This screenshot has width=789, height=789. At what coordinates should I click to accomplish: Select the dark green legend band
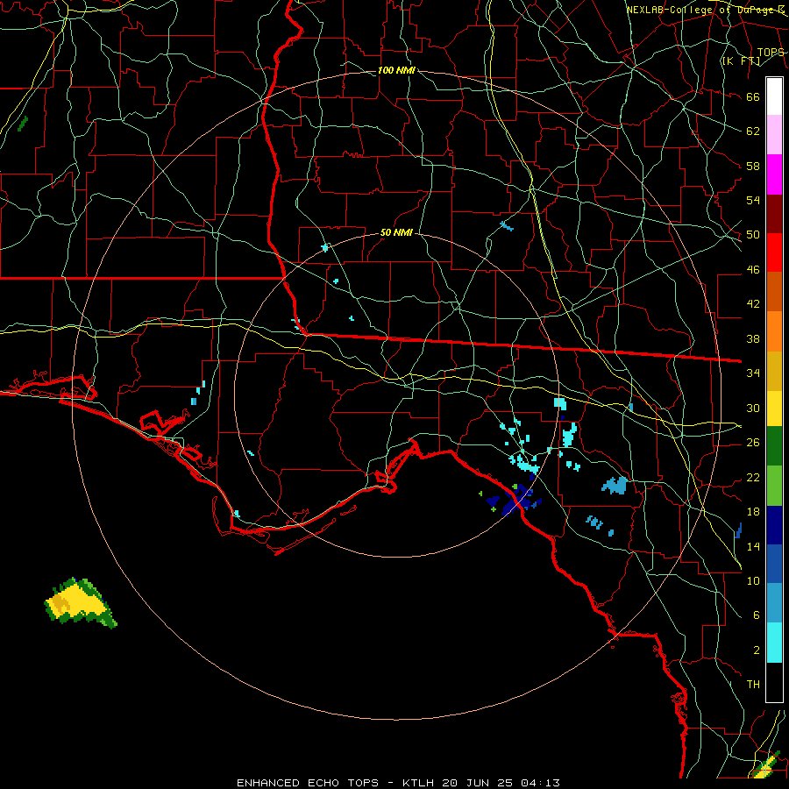[x=774, y=446]
